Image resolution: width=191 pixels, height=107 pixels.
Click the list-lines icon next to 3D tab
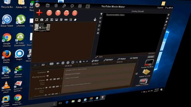click(x=51, y=64)
